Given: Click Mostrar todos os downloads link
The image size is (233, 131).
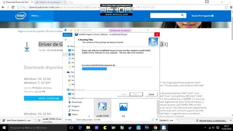Looking at the screenshot, I should [x=213, y=120].
